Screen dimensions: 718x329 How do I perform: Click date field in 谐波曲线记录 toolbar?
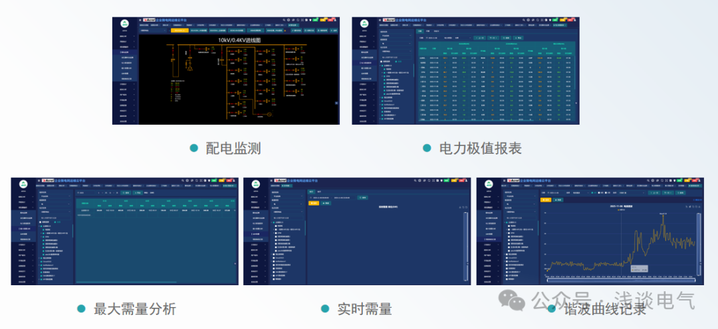coord(556,193)
